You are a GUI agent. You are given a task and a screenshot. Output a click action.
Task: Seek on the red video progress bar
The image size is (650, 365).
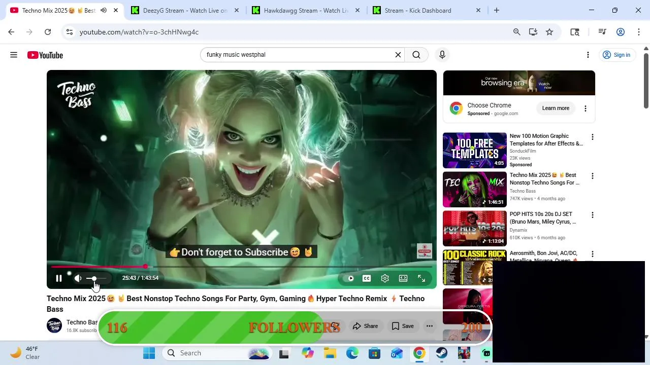[242, 267]
